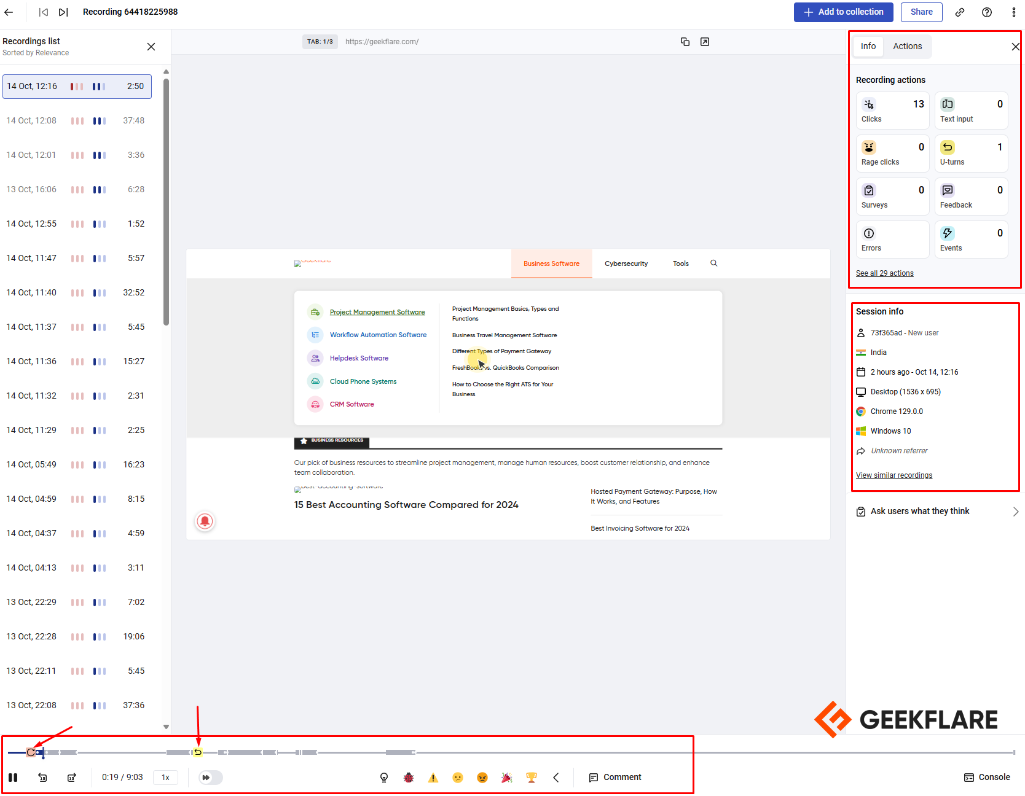This screenshot has height=796, width=1025.
Task: Open the Console panel
Action: (987, 778)
